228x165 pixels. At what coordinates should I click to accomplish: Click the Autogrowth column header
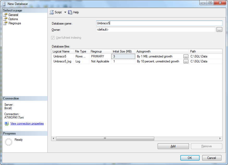click(x=162, y=51)
